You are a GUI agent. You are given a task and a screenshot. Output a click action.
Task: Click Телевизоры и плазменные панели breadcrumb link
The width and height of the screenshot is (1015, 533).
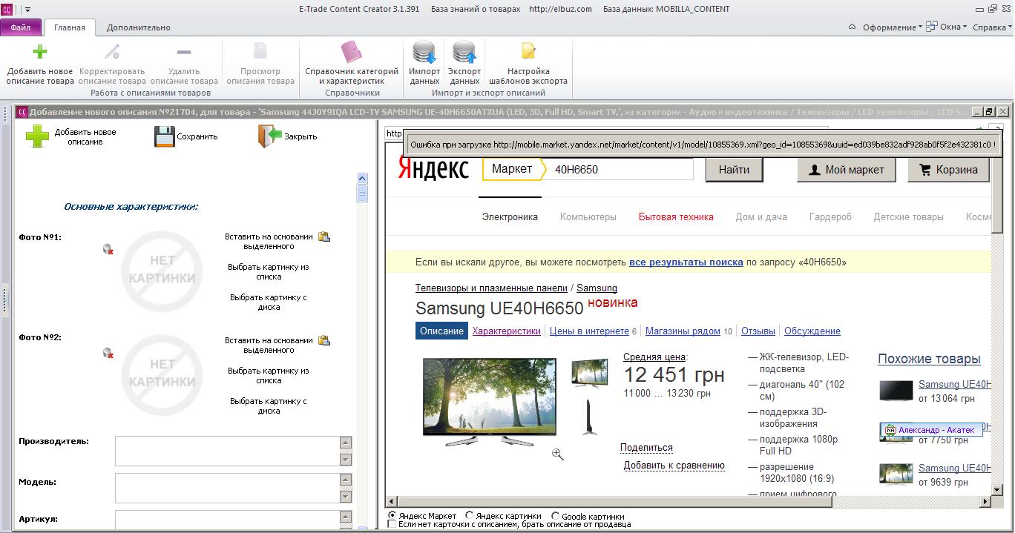point(491,288)
